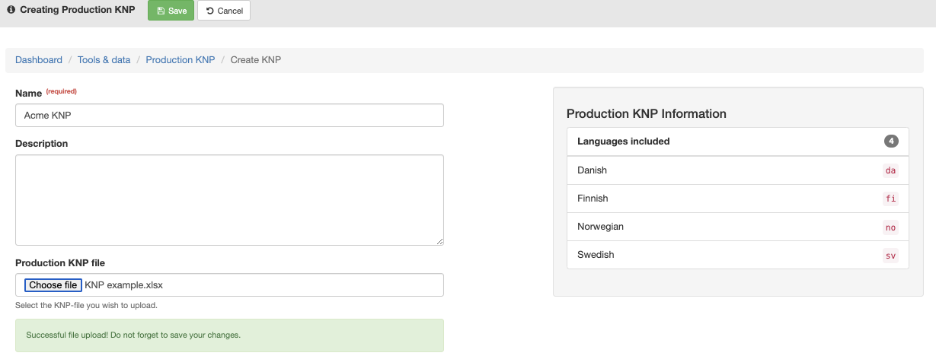Focus the Name field containing Acme KNP
The height and width of the screenshot is (356, 936).
pyautogui.click(x=229, y=115)
